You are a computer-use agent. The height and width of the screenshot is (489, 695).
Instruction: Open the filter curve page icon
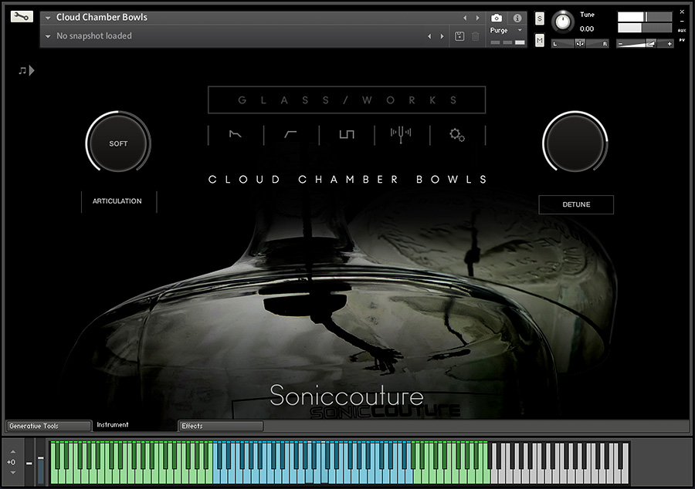tap(291, 134)
